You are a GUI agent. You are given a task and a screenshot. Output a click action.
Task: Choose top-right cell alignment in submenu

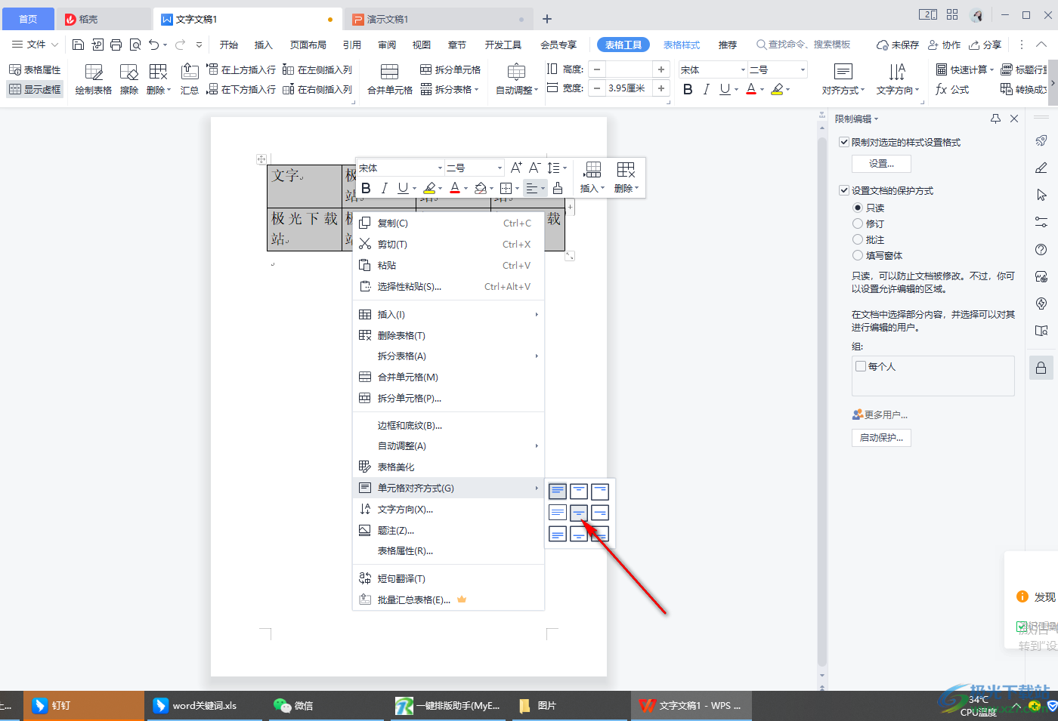point(600,491)
